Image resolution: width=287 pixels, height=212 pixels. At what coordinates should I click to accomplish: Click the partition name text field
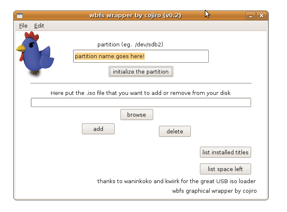tap(141, 56)
